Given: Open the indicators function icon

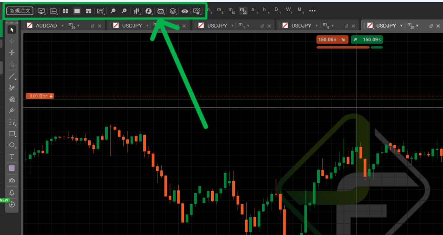Looking at the screenshot, I should click(x=148, y=11).
